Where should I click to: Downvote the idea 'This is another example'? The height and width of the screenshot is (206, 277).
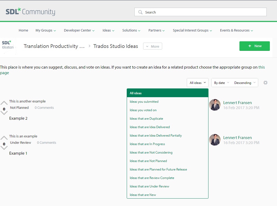[4, 113]
